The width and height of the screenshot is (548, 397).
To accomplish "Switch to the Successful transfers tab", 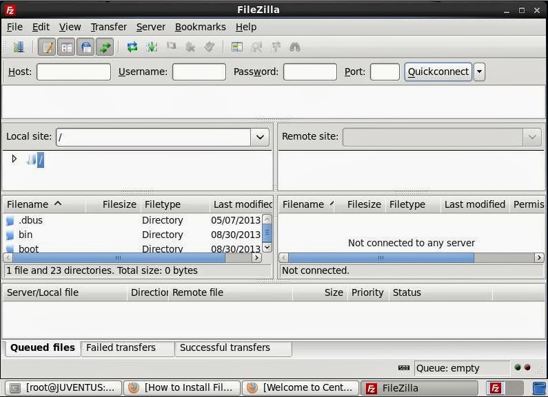I will pos(233,348).
